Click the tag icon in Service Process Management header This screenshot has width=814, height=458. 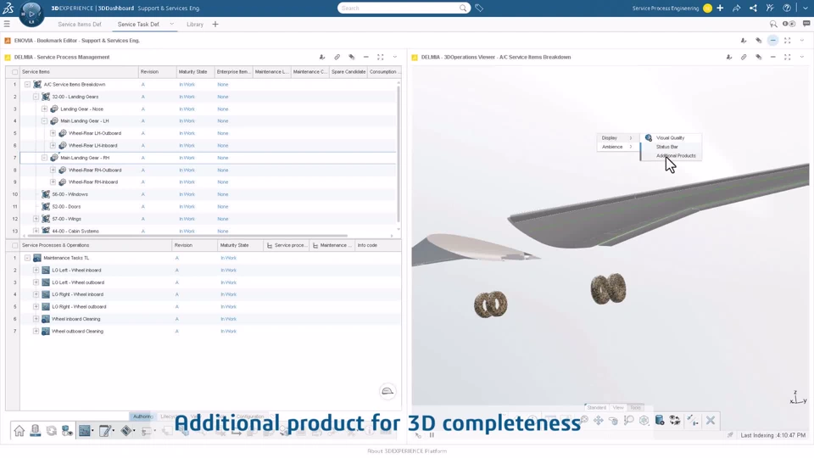(x=351, y=57)
